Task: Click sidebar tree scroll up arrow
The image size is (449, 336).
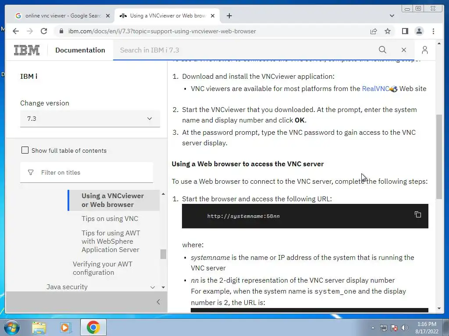Action: coord(163,194)
